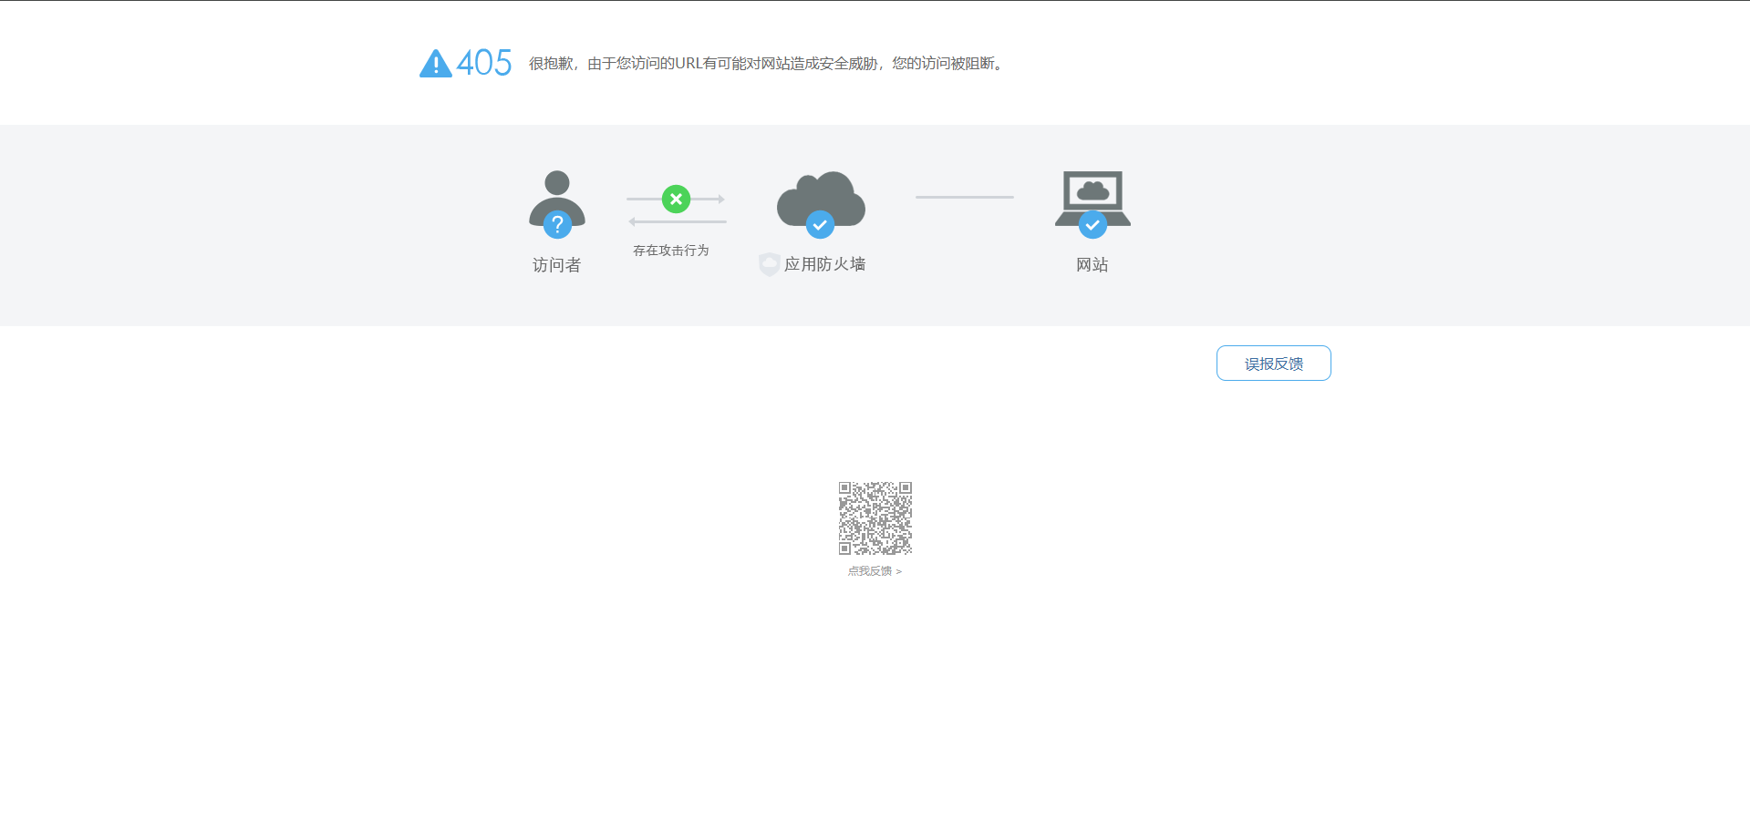Click the green X blocked-request icon
1750x830 pixels.
tap(676, 199)
